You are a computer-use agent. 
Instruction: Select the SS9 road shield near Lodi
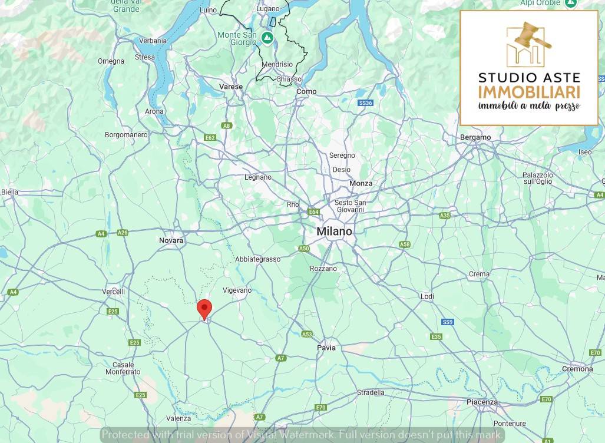click(x=448, y=322)
